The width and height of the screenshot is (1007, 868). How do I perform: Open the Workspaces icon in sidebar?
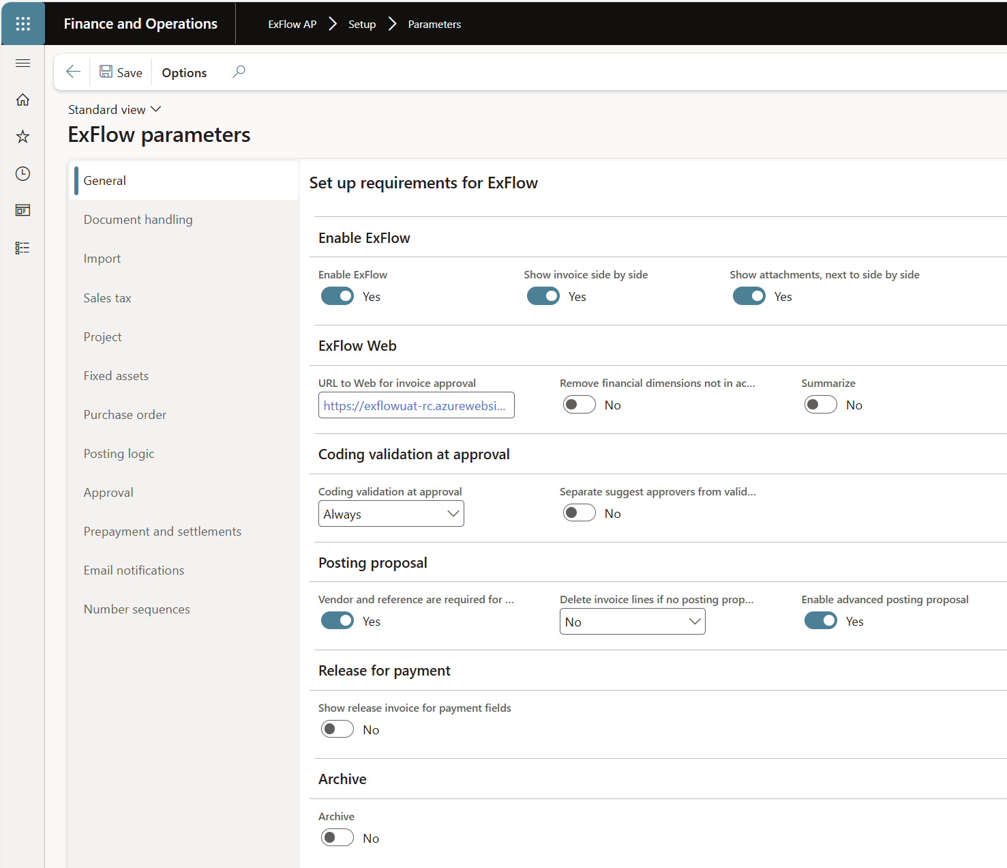point(22,210)
